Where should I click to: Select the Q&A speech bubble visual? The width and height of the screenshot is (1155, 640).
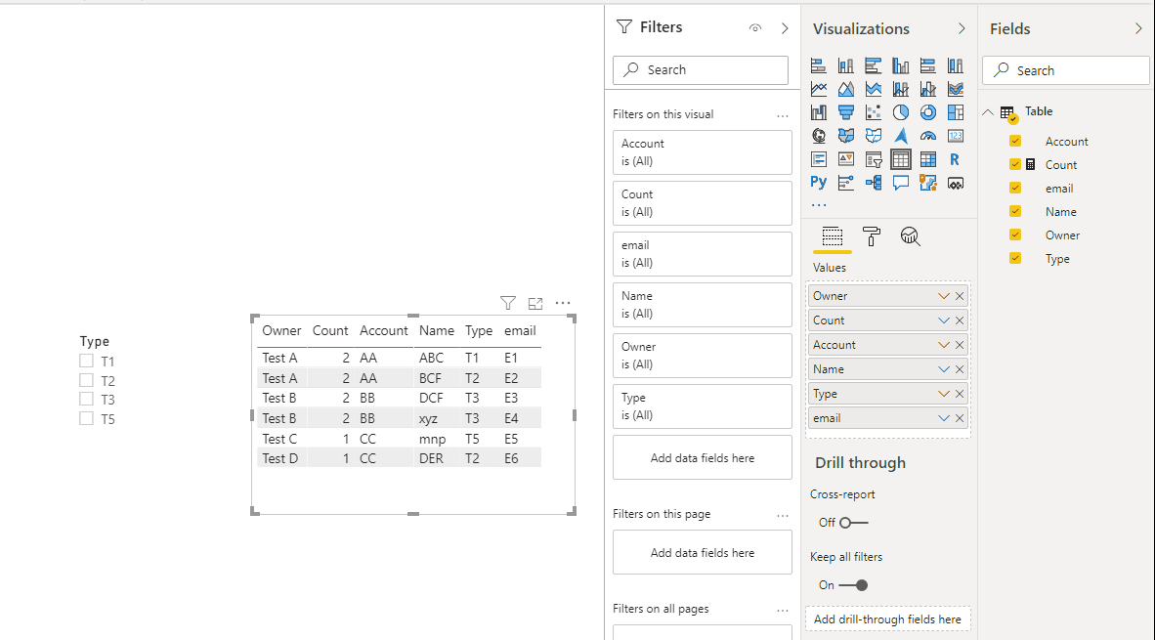point(900,183)
